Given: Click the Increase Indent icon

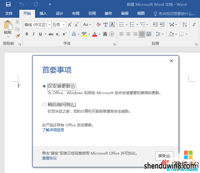Looking at the screenshot, I should click(x=162, y=25).
